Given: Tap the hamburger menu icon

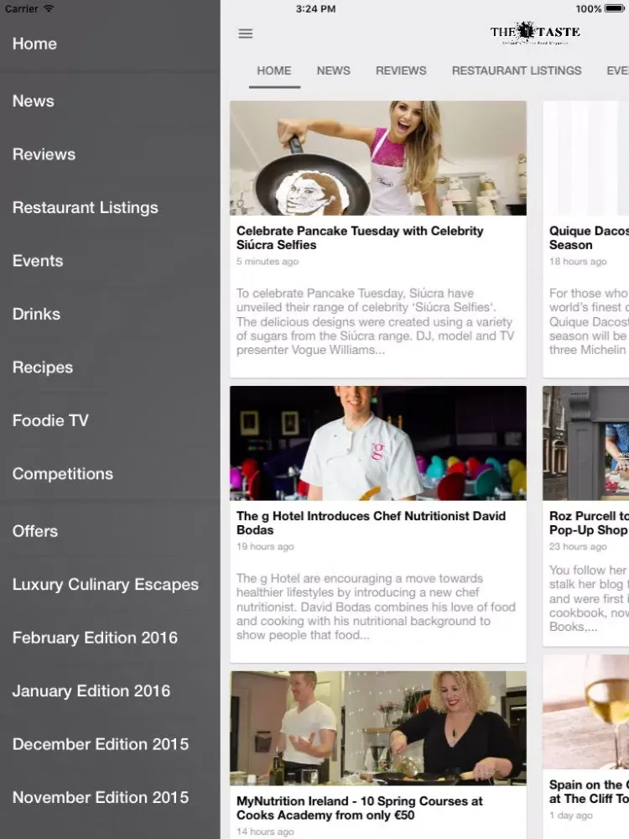Looking at the screenshot, I should pos(246,34).
